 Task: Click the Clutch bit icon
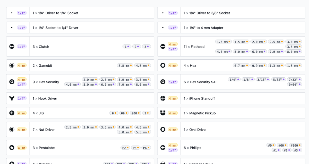(x=12, y=47)
